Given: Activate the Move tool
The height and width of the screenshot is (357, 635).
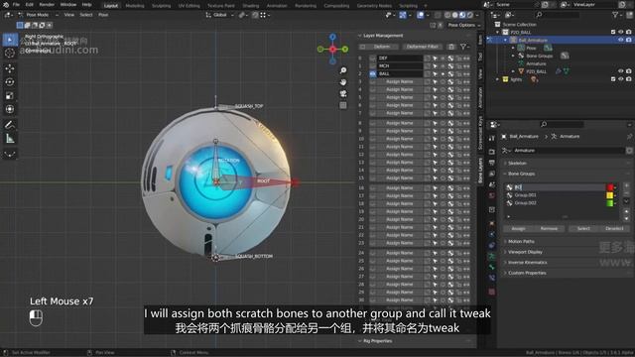Looking at the screenshot, I should click(x=10, y=68).
